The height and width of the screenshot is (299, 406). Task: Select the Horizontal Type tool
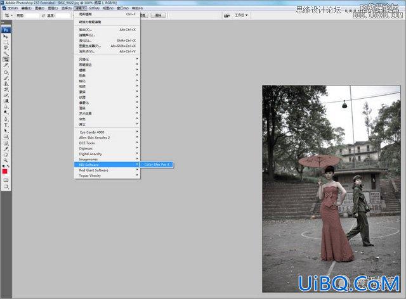(x=6, y=125)
